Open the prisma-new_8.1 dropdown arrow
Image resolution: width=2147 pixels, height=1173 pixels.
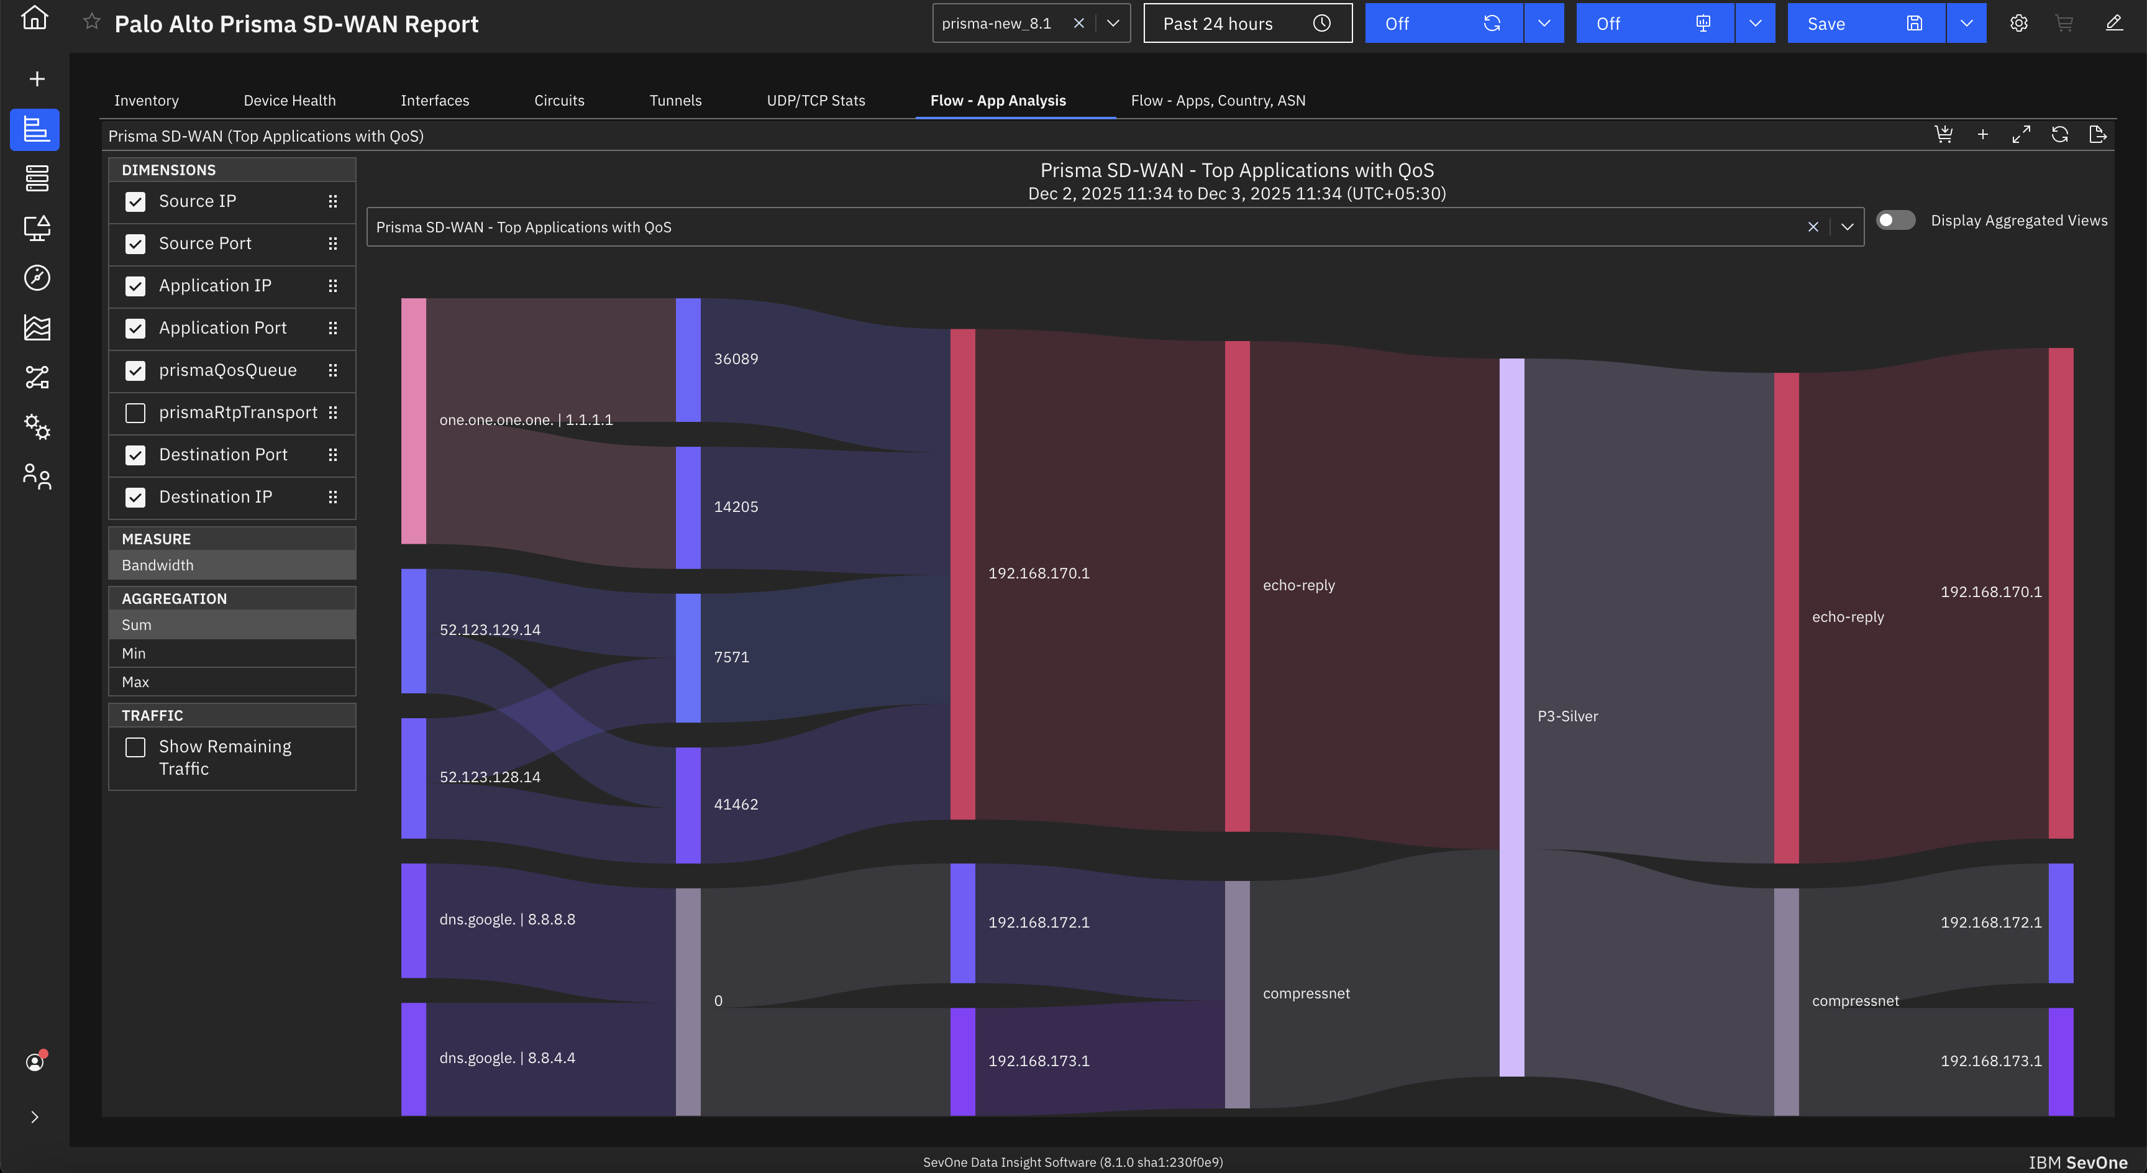[x=1113, y=24]
